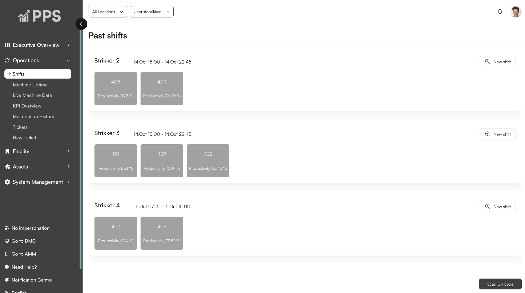
Task: Create a New Ticket from sidebar
Action: 24,138
